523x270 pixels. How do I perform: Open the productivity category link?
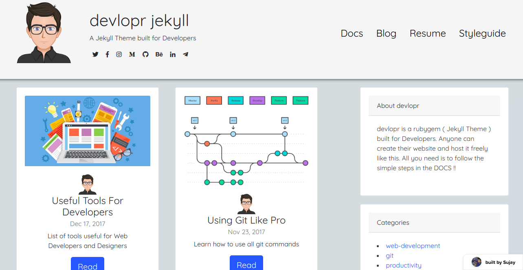point(404,265)
